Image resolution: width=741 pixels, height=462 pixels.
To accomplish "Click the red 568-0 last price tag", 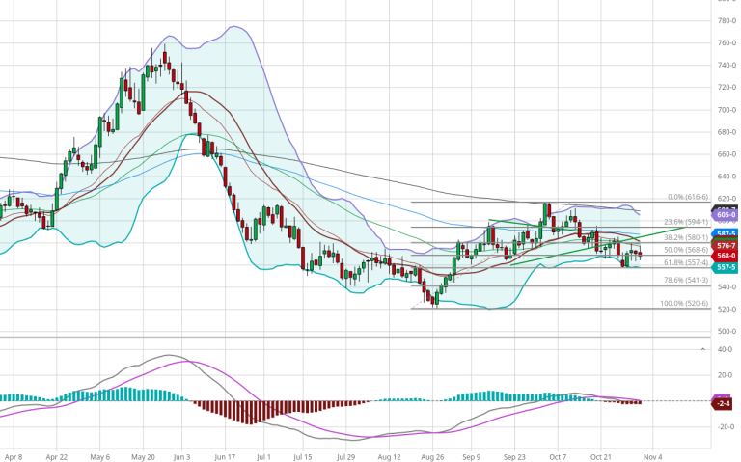I will click(727, 256).
